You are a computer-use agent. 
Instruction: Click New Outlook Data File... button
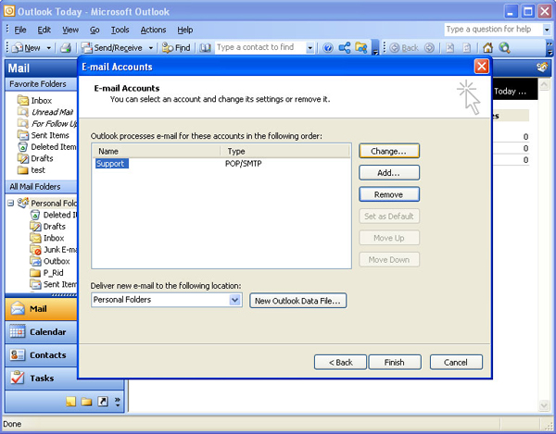297,301
